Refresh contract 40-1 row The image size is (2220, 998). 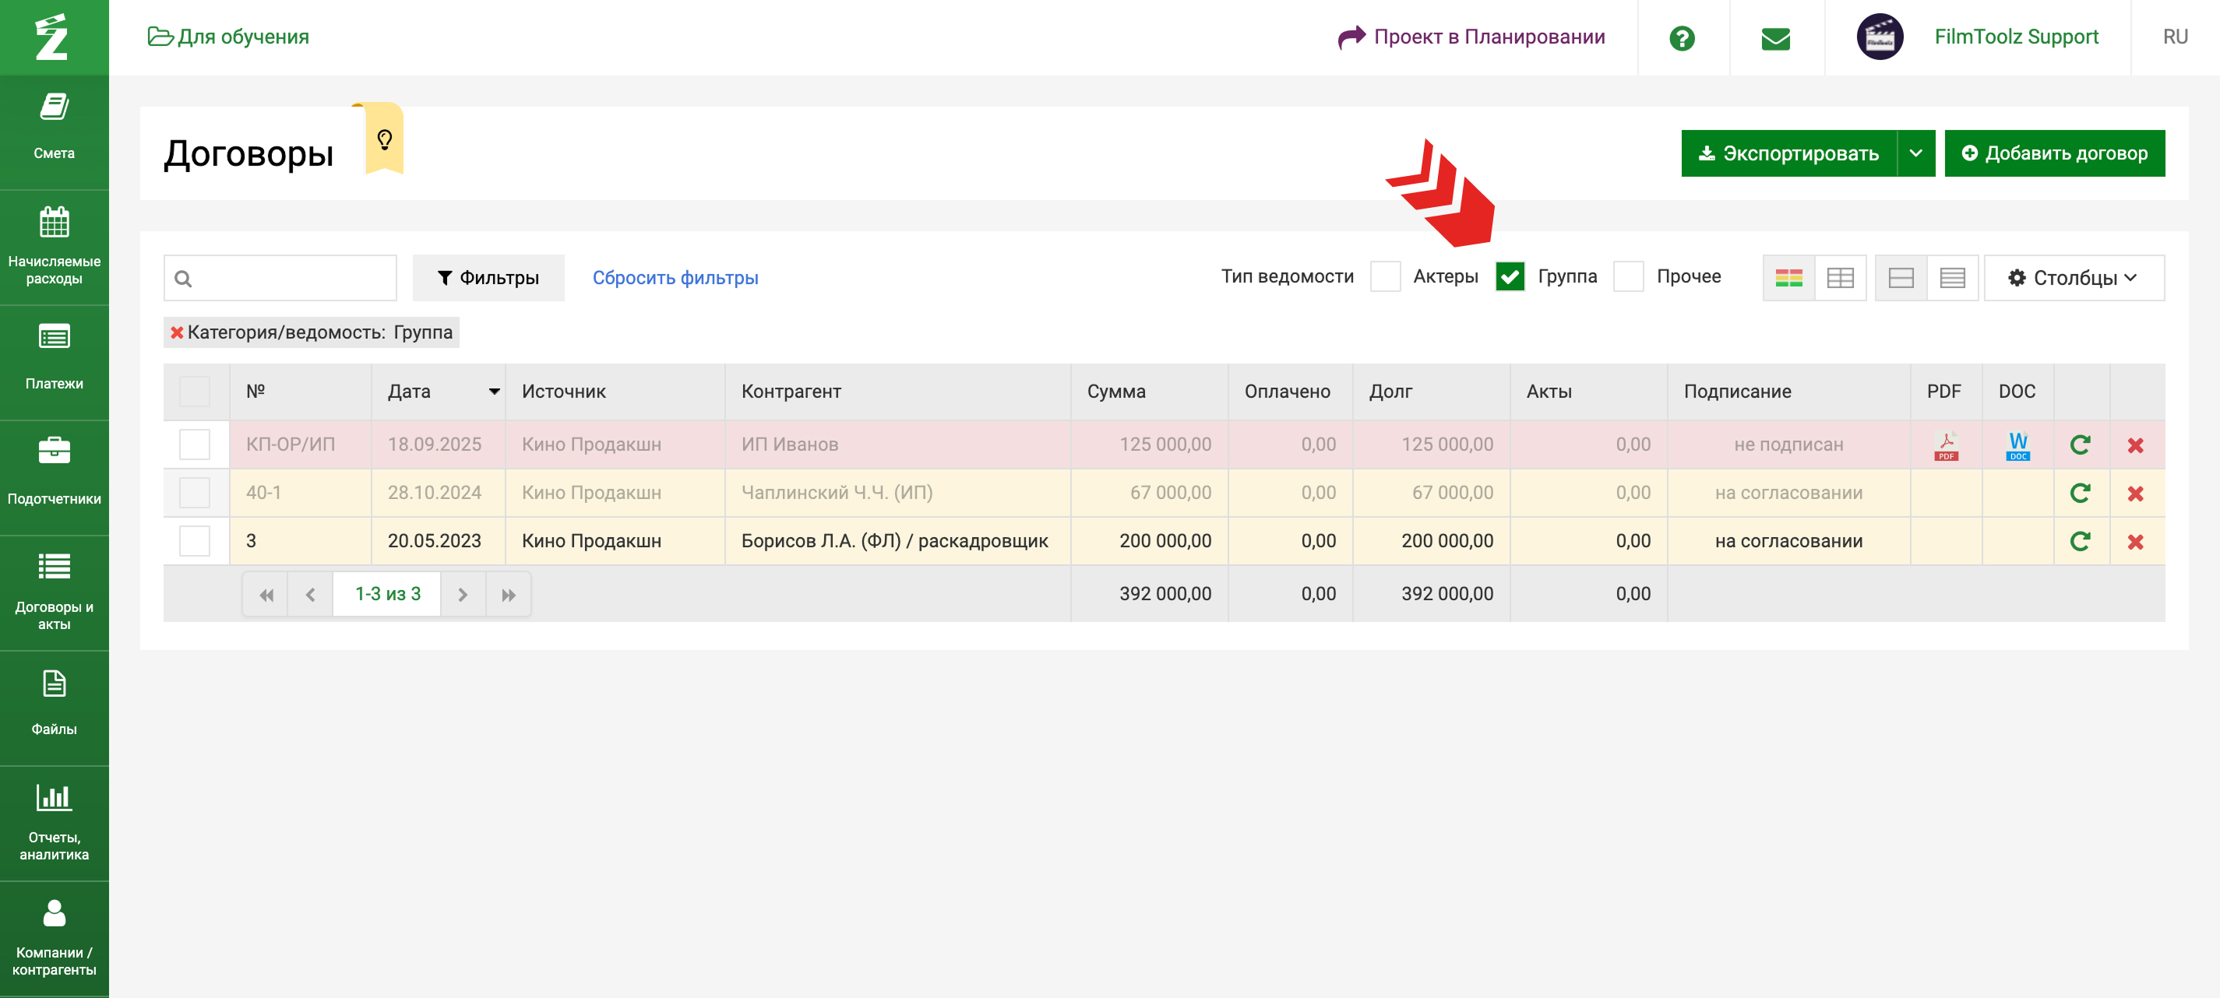pyautogui.click(x=2080, y=494)
